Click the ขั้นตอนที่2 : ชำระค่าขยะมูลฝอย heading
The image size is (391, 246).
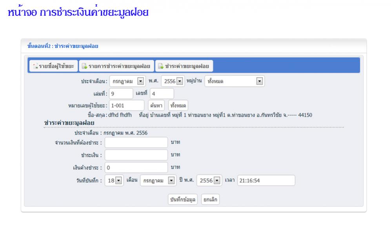(x=63, y=46)
